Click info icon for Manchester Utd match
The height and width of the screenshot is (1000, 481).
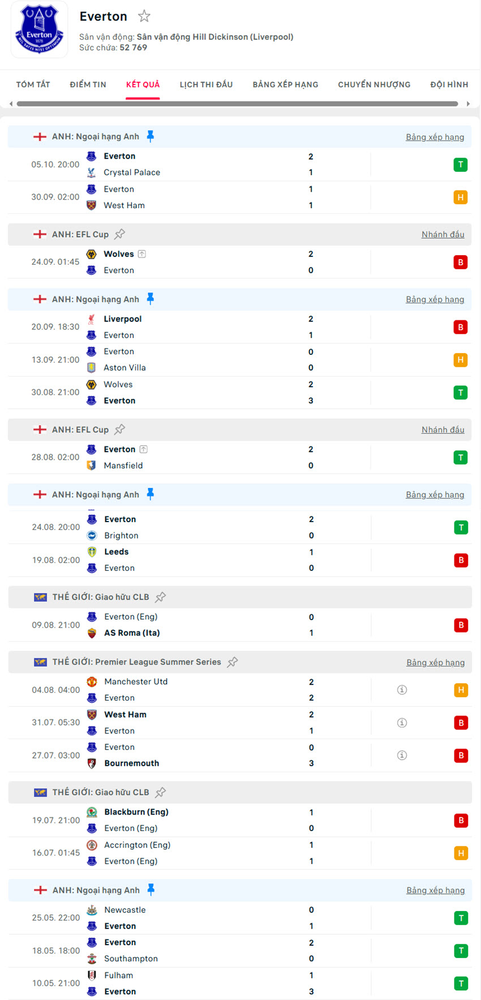pyautogui.click(x=402, y=690)
